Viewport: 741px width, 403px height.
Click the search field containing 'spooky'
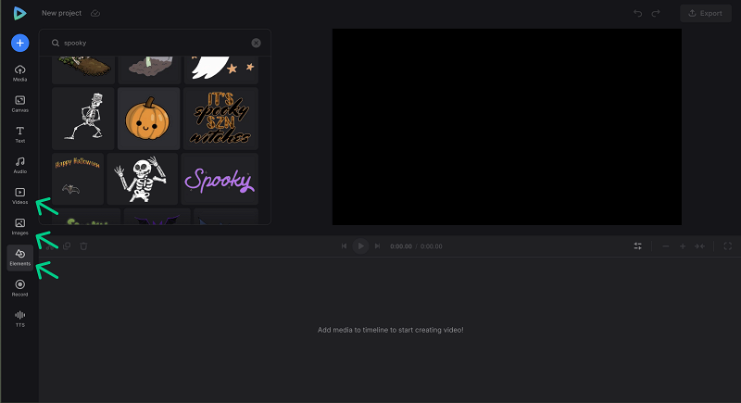point(153,43)
